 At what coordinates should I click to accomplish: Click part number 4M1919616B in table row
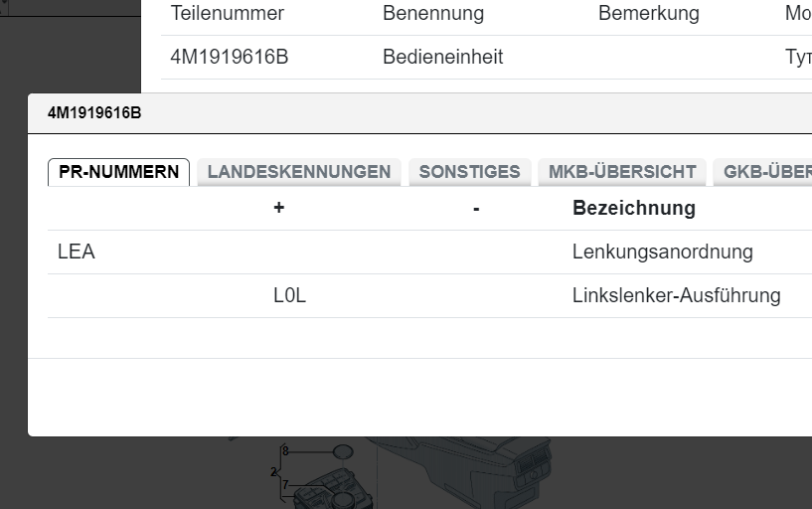[230, 57]
